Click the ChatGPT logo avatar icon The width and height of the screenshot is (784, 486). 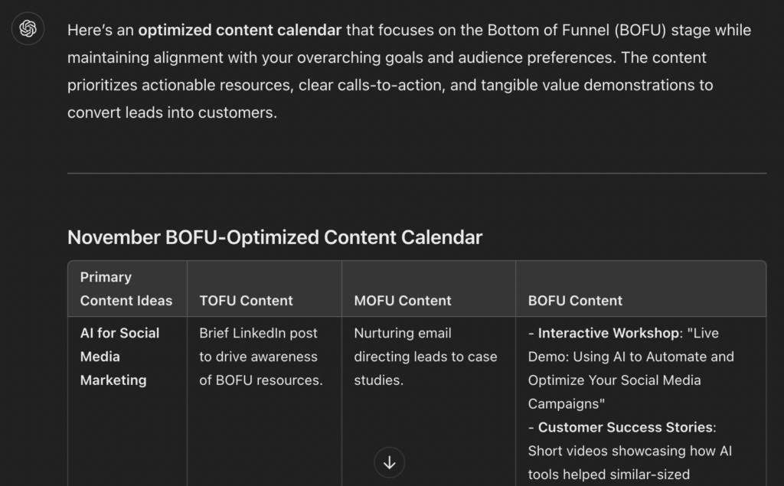click(28, 30)
